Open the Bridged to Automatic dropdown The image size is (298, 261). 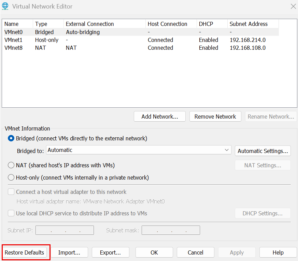click(x=139, y=150)
